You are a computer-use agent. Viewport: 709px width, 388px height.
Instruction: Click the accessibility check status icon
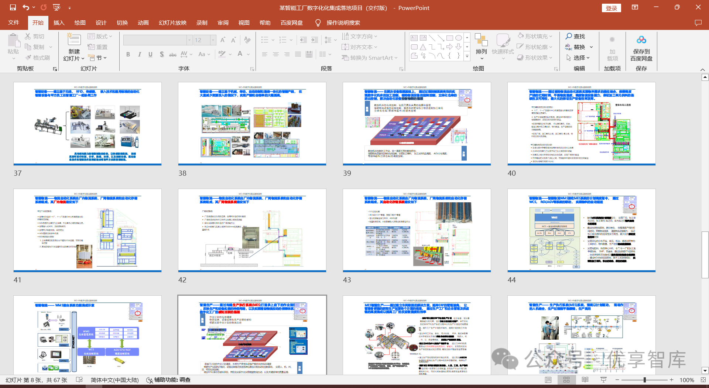[x=150, y=380]
